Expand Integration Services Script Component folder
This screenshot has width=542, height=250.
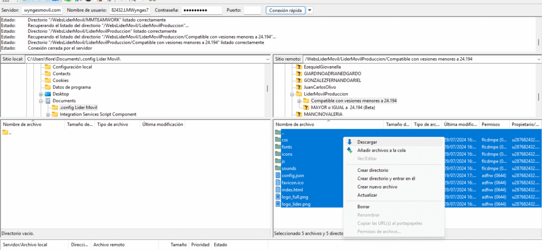pyautogui.click(x=48, y=114)
